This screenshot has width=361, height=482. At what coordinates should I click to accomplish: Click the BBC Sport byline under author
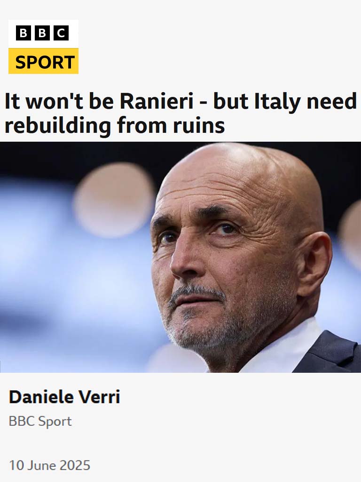point(40,421)
